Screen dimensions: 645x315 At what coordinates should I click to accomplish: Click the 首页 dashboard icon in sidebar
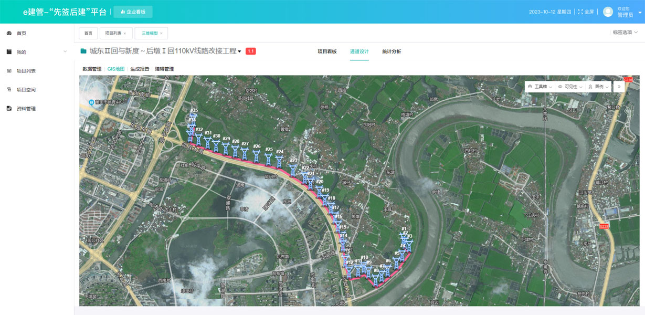coord(9,33)
